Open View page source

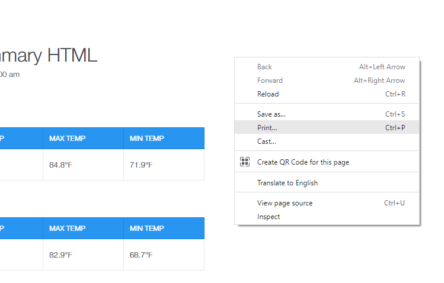click(285, 203)
